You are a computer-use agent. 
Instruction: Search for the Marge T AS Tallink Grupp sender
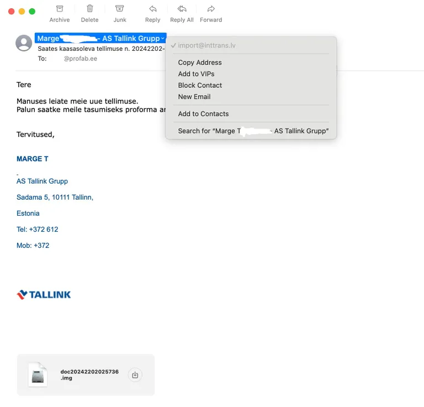(253, 131)
